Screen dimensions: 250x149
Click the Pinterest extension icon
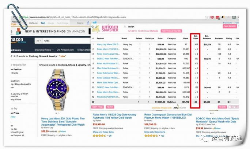[x=212, y=17]
